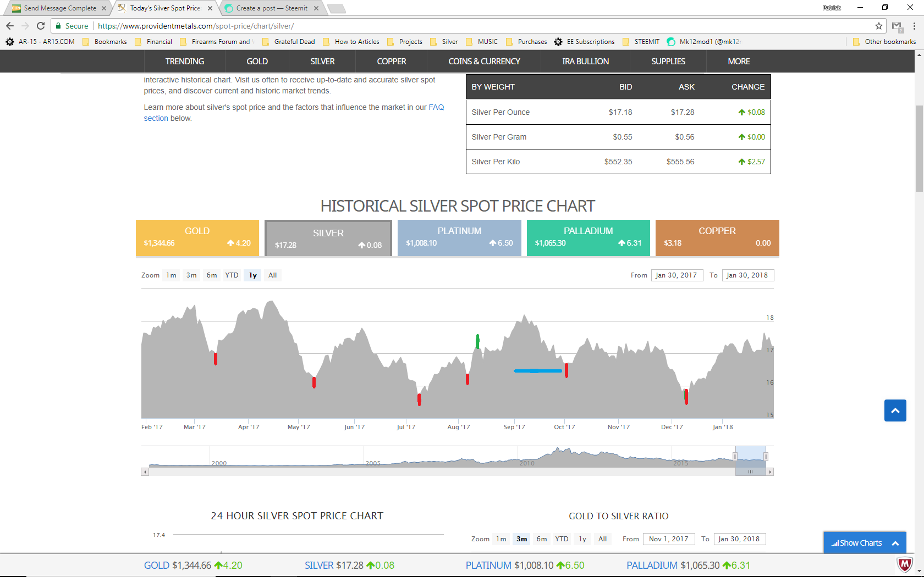Open Chrome's three-dot menu
Image resolution: width=924 pixels, height=577 pixels.
tap(914, 26)
